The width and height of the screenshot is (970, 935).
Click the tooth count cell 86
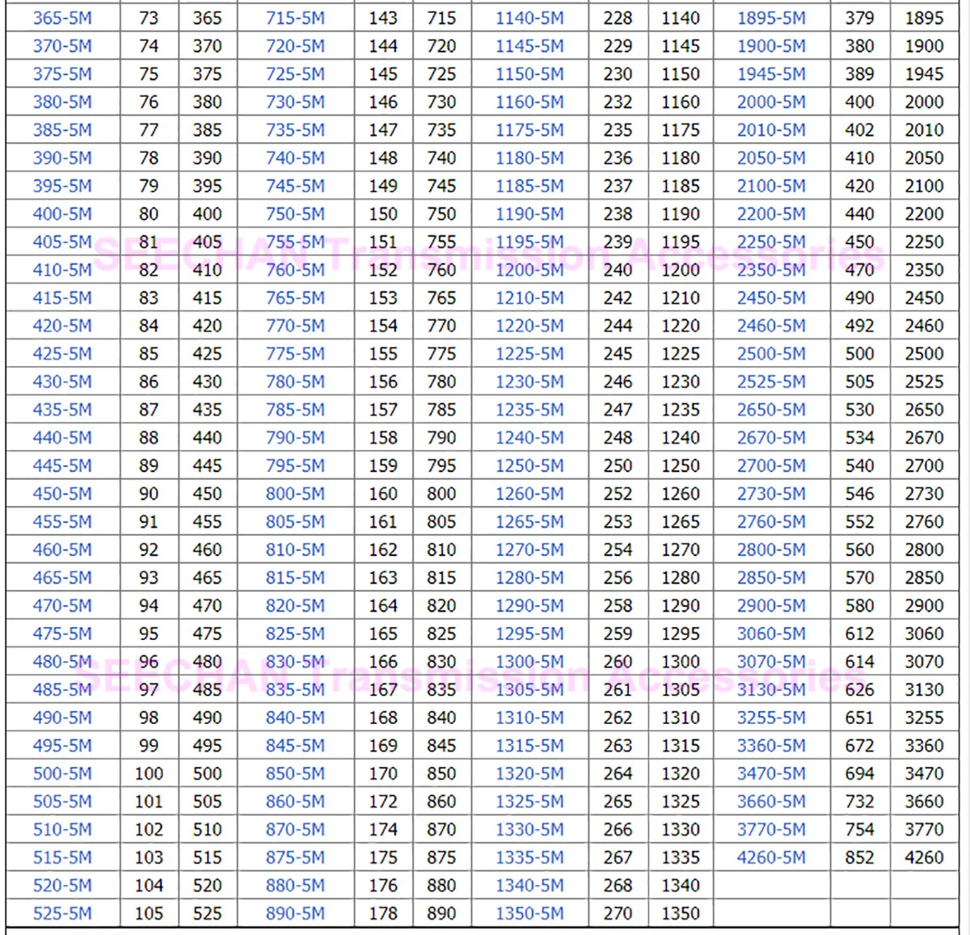point(149,381)
